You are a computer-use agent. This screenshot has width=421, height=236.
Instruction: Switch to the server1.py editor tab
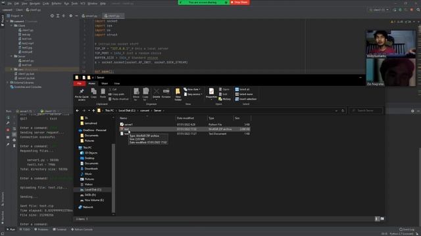point(89,16)
